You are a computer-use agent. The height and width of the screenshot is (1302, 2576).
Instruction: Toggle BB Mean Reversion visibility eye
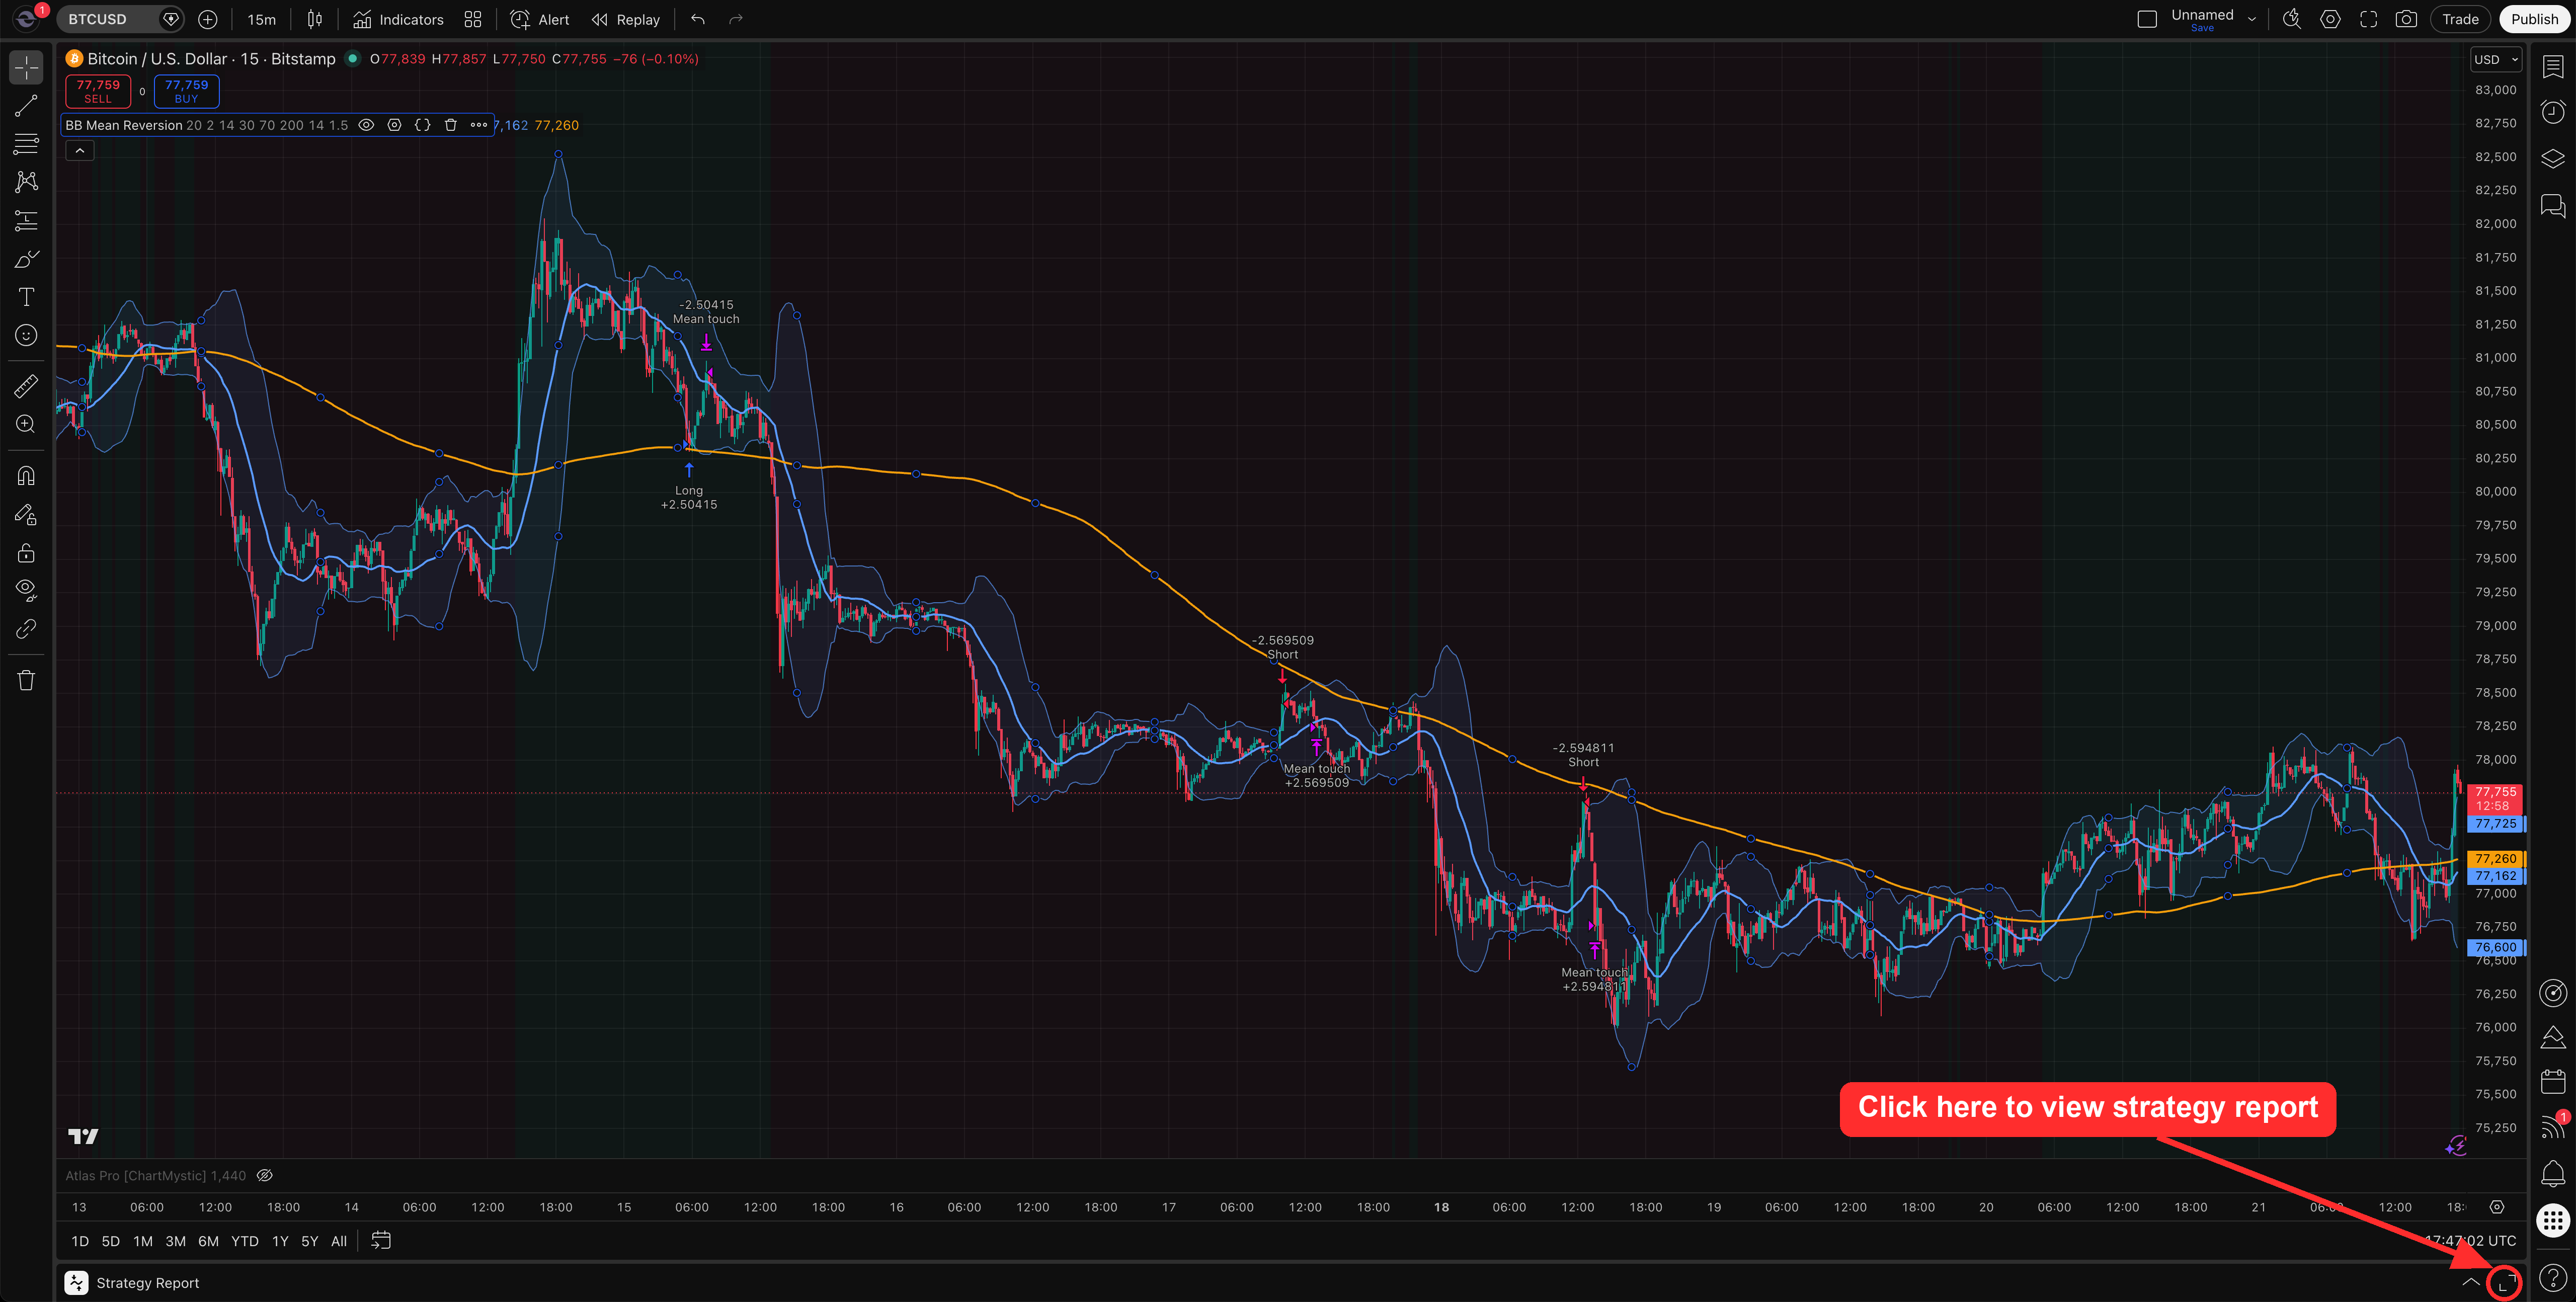366,125
